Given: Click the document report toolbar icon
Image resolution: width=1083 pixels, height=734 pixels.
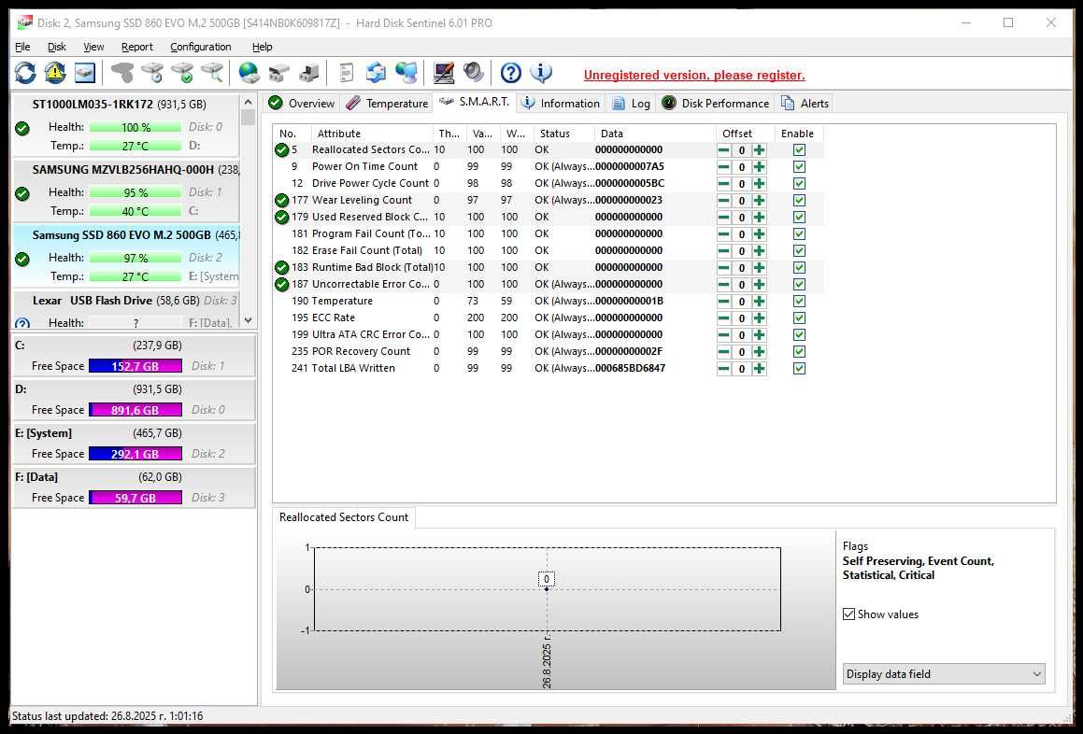Looking at the screenshot, I should (x=346, y=73).
